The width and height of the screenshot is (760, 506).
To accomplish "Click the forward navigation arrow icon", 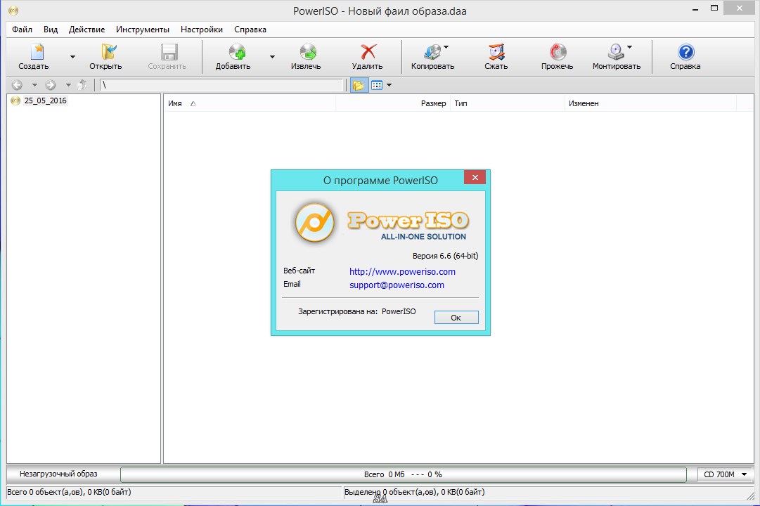I will tap(51, 85).
